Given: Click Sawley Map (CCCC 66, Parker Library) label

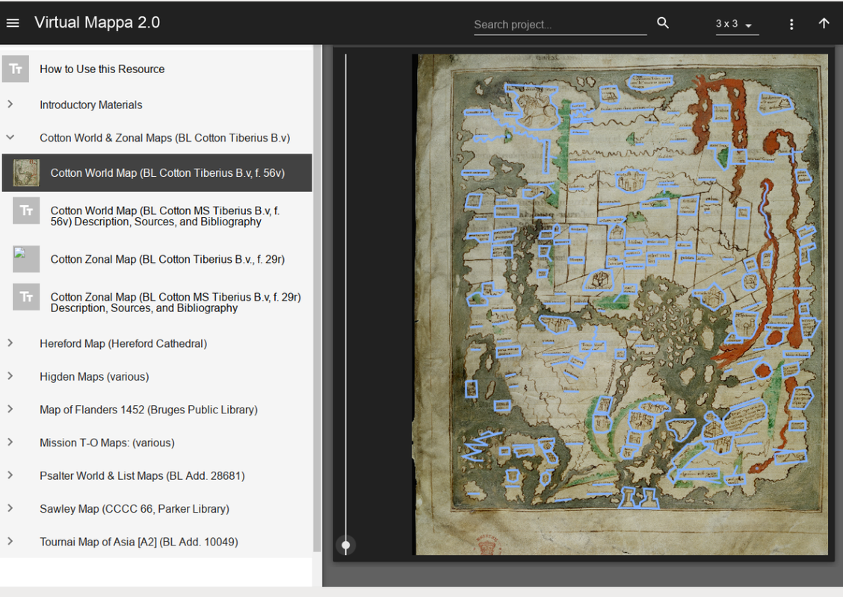Looking at the screenshot, I should point(135,509).
